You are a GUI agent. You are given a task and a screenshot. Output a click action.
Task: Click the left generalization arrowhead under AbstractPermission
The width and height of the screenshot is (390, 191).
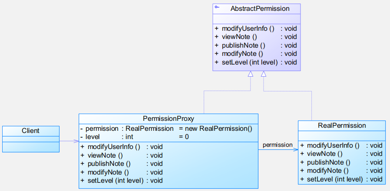point(251,74)
